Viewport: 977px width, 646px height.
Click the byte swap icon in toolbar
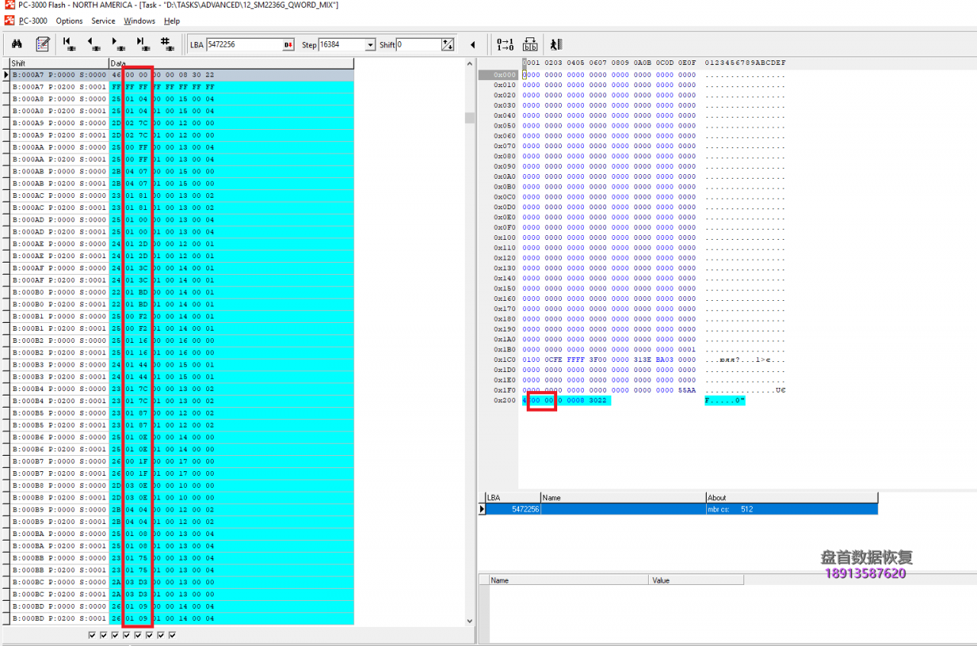click(530, 44)
